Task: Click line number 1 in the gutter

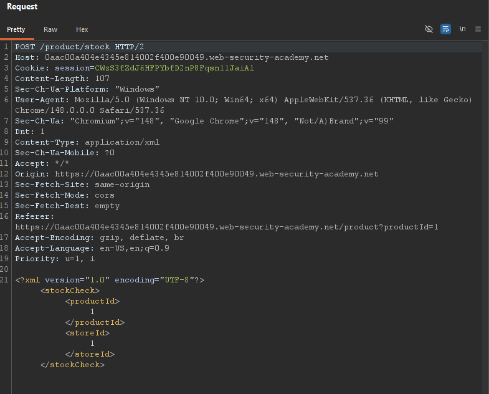Action: [6, 47]
